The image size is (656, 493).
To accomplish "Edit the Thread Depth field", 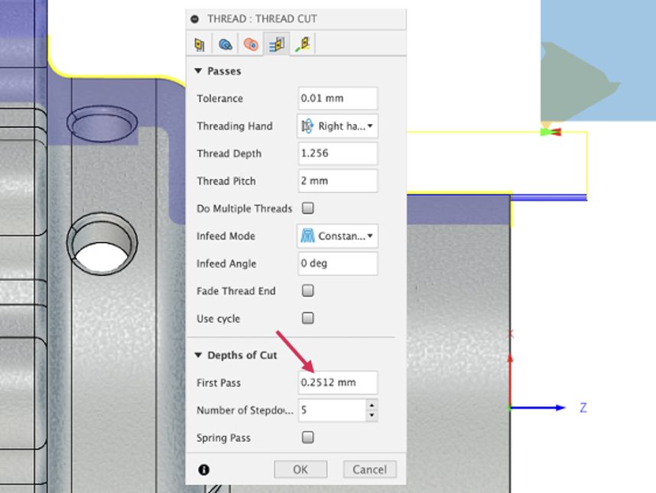I will click(338, 153).
